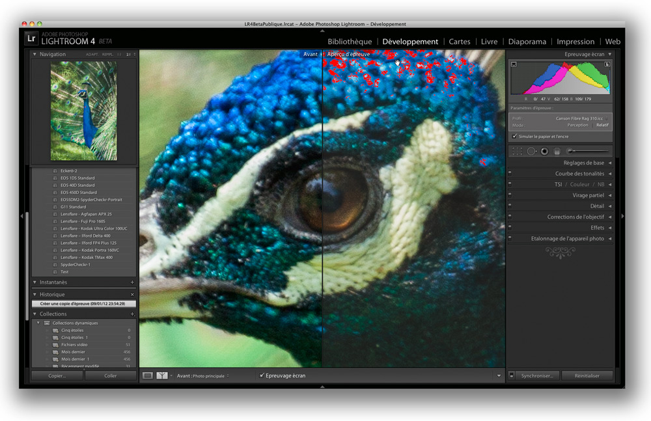Toggle the Etalonnage de l'appareil photo switch
Viewport: 651px width, 421px height.
(x=510, y=238)
